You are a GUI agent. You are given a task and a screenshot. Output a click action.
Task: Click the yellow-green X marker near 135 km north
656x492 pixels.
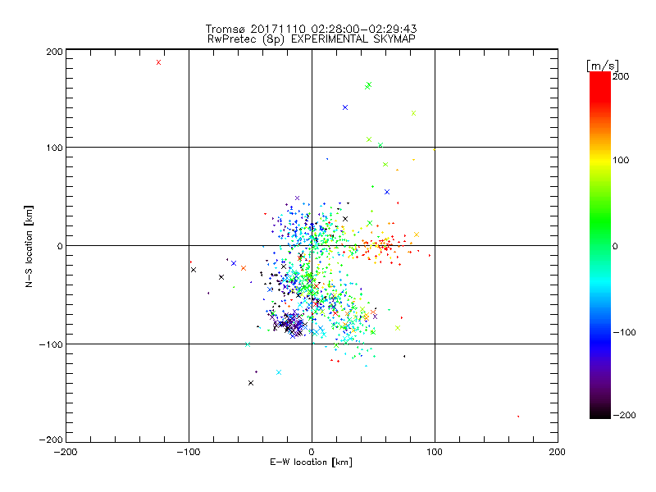click(414, 113)
